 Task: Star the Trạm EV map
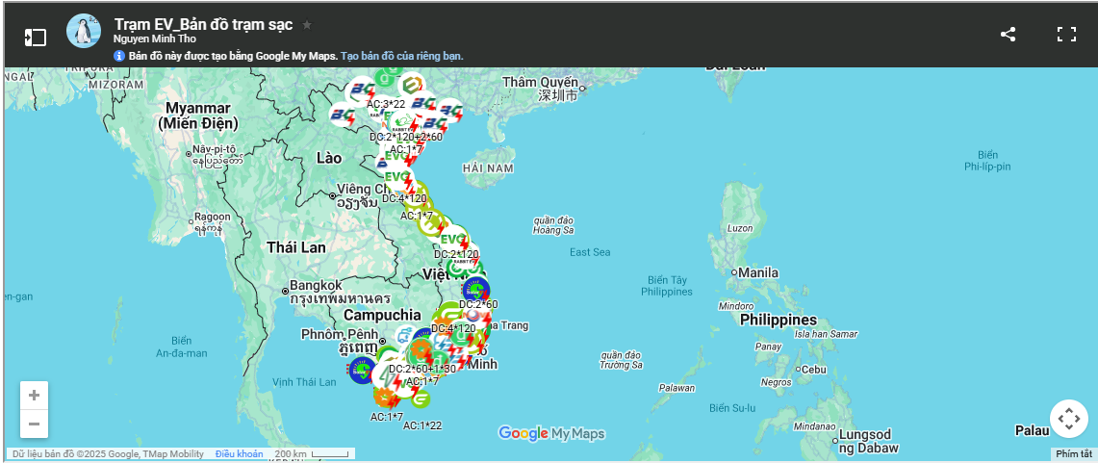pos(307,24)
